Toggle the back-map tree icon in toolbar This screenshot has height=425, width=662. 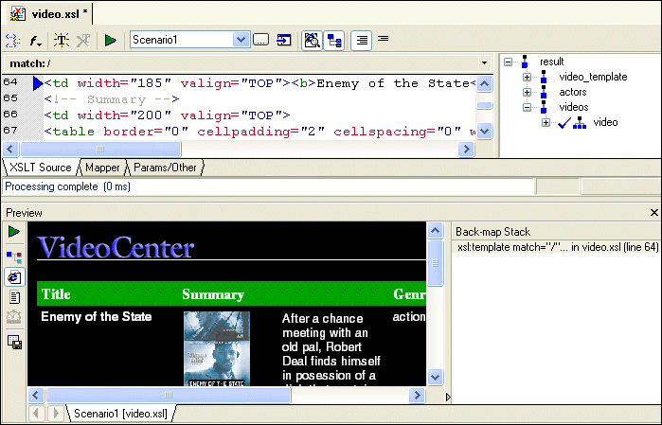click(x=334, y=40)
